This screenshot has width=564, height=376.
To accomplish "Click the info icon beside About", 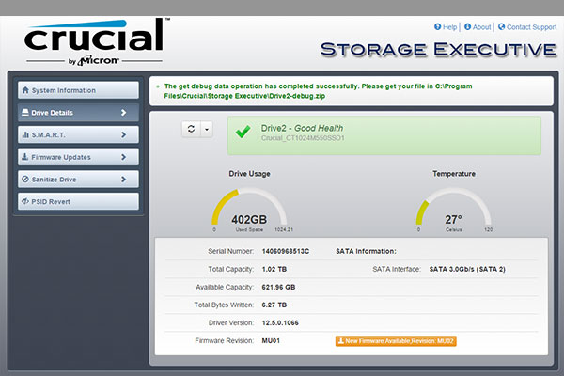I will point(467,27).
